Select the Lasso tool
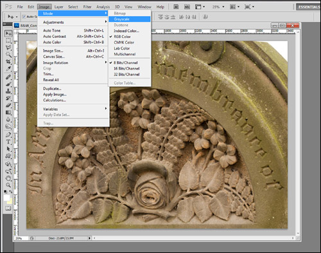This screenshot has height=253, width=321. click(8, 48)
